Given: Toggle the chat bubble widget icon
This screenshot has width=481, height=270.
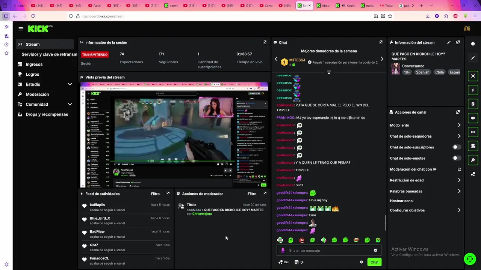Looking at the screenshot, I should (x=473, y=118).
